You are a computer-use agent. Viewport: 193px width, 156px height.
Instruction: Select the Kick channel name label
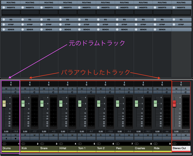[30, 148]
